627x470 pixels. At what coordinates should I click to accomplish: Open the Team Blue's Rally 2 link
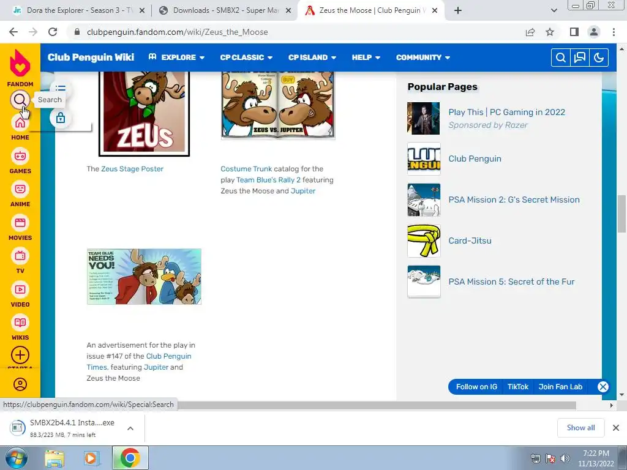(x=268, y=180)
